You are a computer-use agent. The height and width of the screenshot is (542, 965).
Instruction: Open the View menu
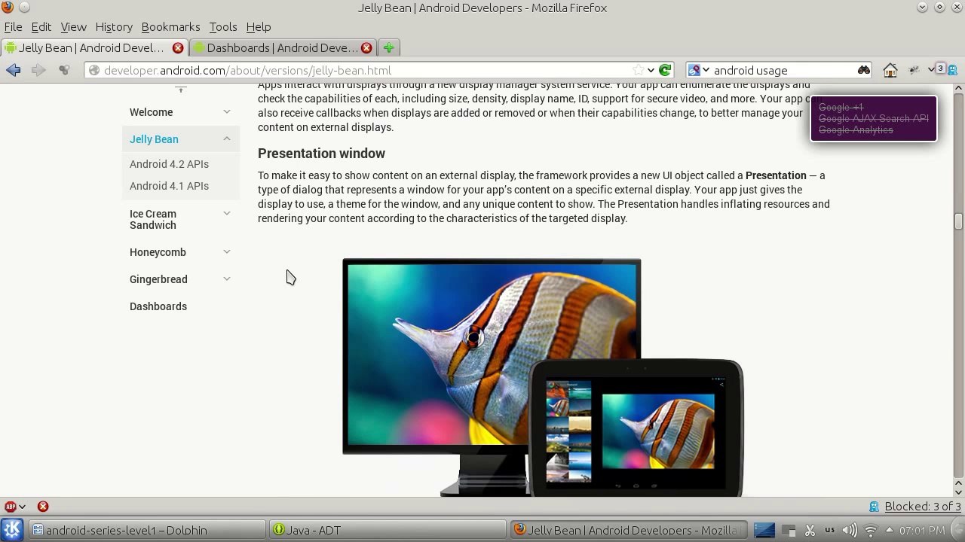tap(73, 26)
